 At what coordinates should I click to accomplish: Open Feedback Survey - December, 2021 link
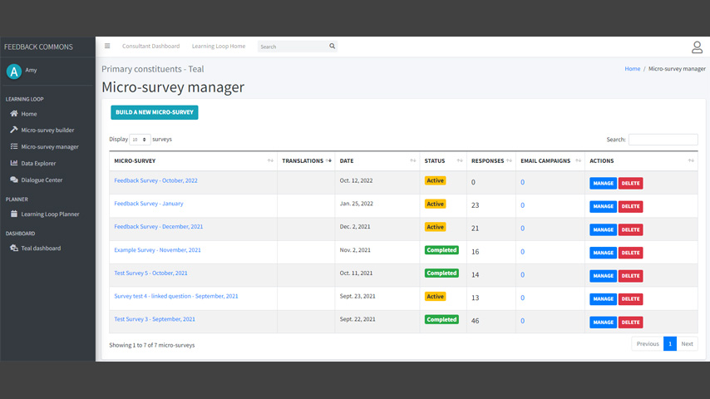(159, 226)
